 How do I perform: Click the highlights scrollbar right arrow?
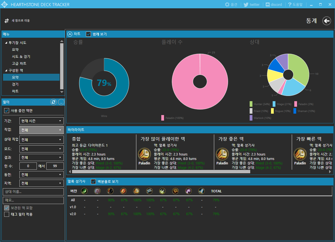pyautogui.click(x=330, y=172)
